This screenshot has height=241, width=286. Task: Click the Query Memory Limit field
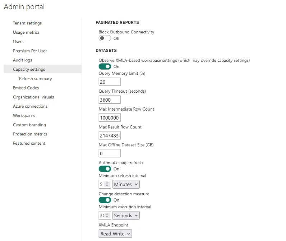(110, 82)
